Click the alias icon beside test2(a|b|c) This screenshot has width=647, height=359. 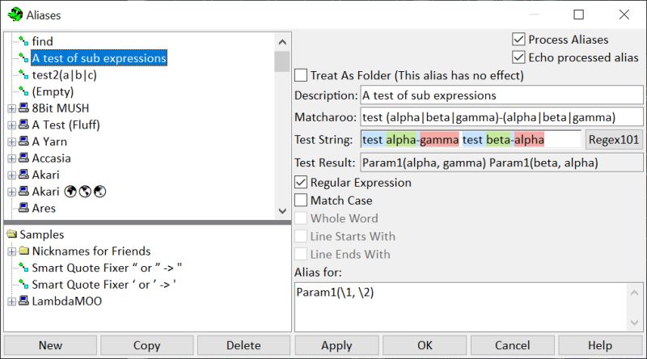coord(23,74)
